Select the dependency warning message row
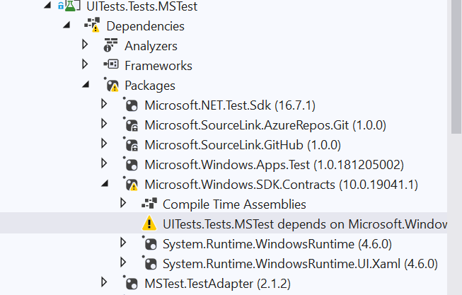Viewport: 462px width, 295px height. point(304,224)
